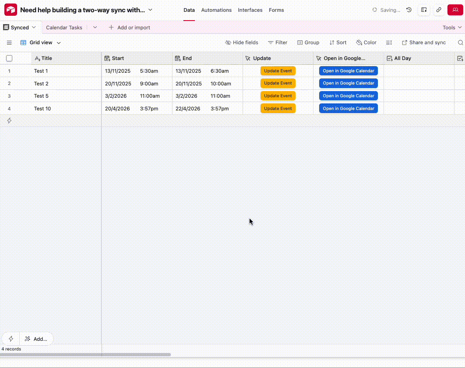Check the All Day cell for Test 10
This screenshot has width=465, height=368.
pos(419,109)
